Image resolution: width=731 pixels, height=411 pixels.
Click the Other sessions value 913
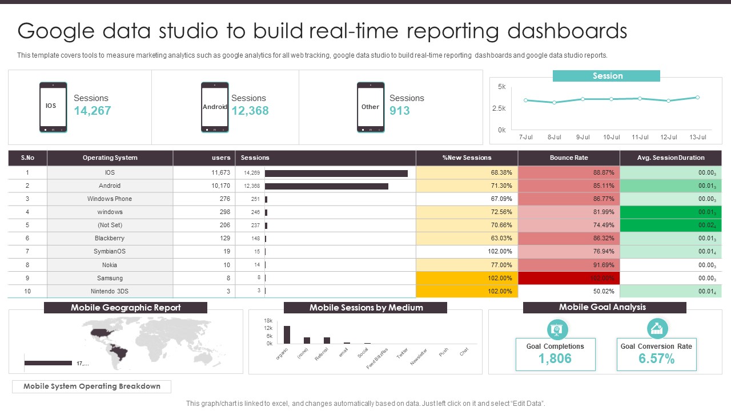coord(400,111)
